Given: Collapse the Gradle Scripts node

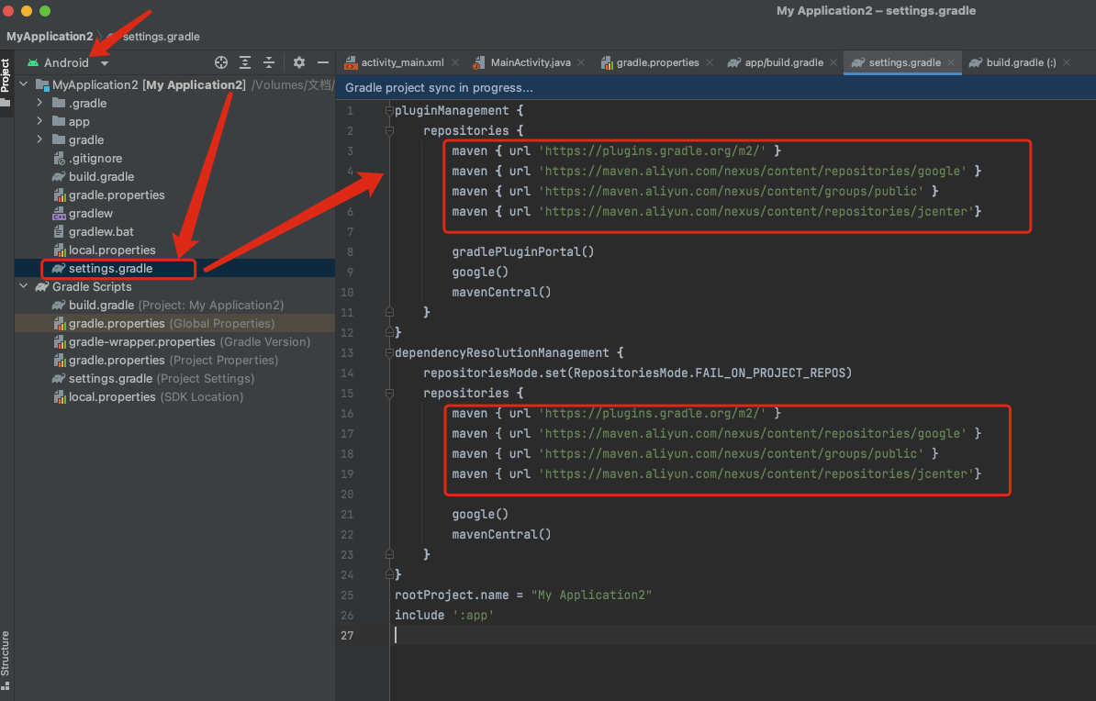Looking at the screenshot, I should pos(23,286).
